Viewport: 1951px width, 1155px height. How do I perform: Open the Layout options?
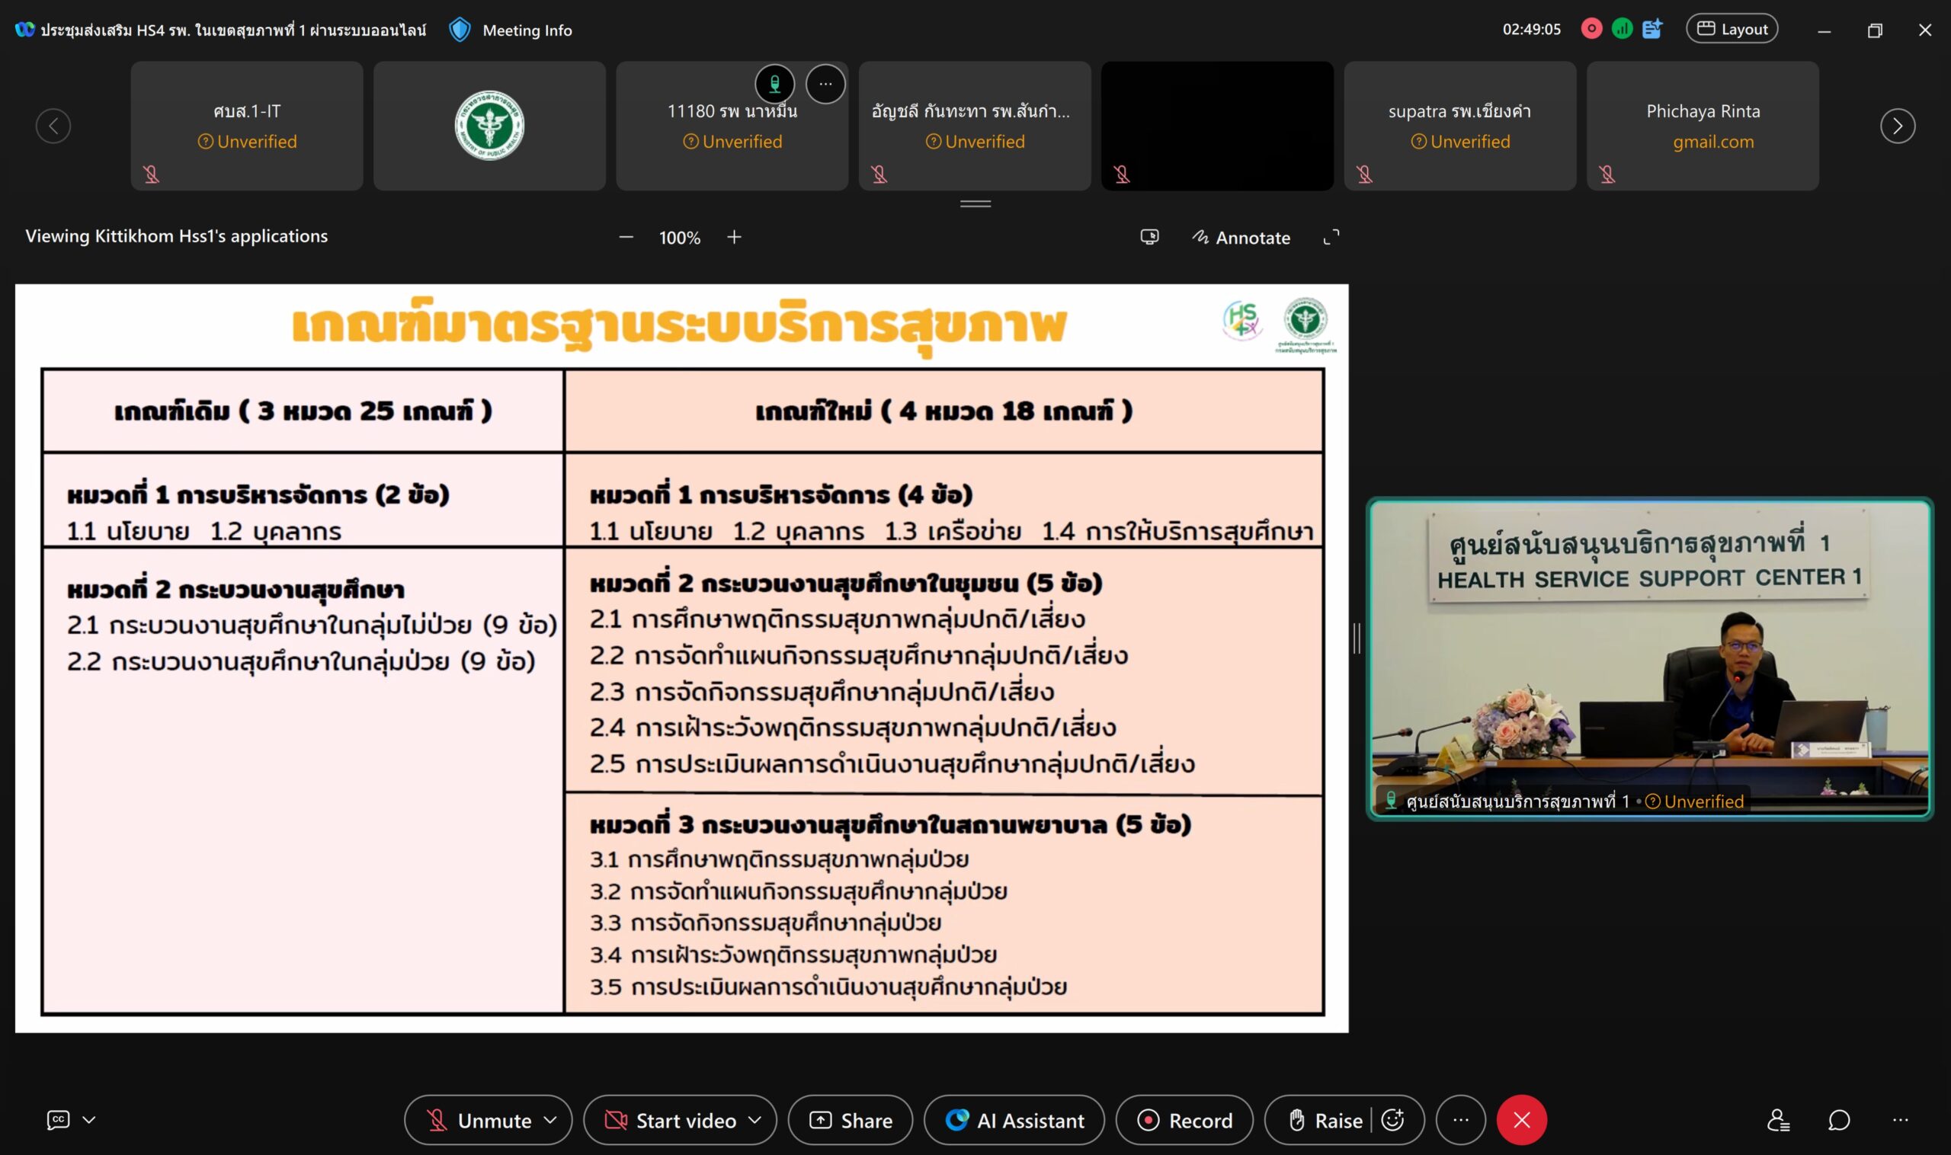tap(1732, 30)
